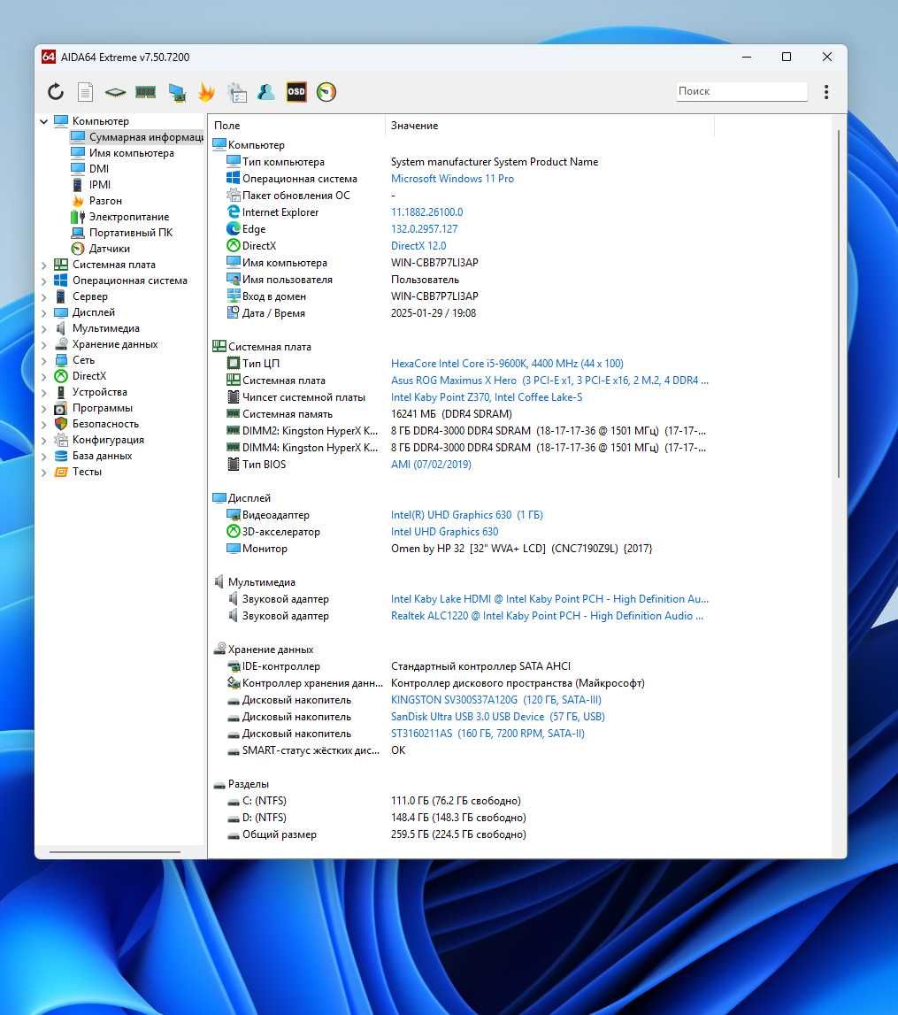Open the memory module toolbar icon

pyautogui.click(x=146, y=92)
